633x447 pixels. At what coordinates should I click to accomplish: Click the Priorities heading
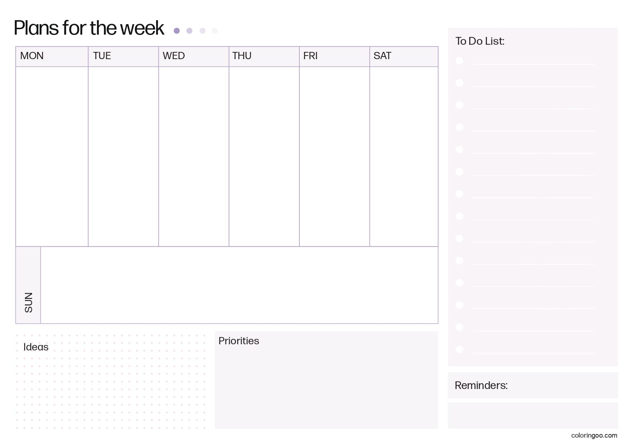pyautogui.click(x=239, y=341)
